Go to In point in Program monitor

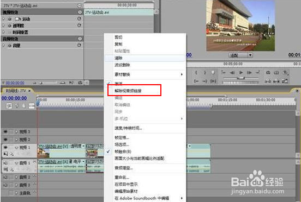(196, 81)
